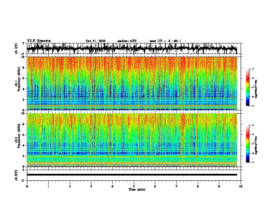Click the "start UT = 8 :40: 1" text

[165, 41]
